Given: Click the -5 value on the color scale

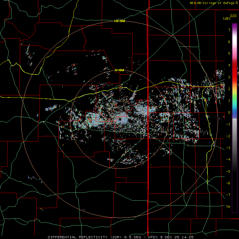Looking at the screenshot, I should 228,172.
